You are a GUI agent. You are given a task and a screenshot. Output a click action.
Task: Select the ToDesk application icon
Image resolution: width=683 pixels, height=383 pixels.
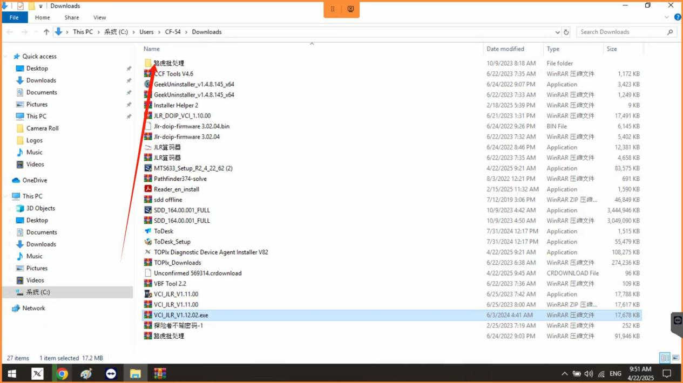148,231
